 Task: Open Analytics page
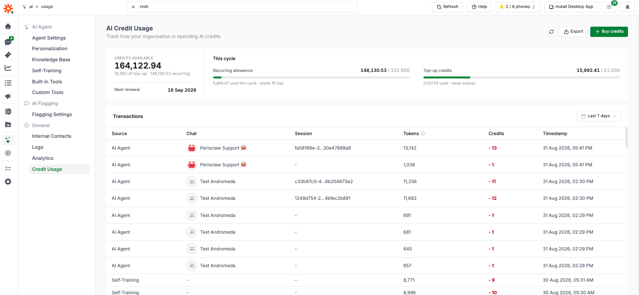(x=43, y=158)
